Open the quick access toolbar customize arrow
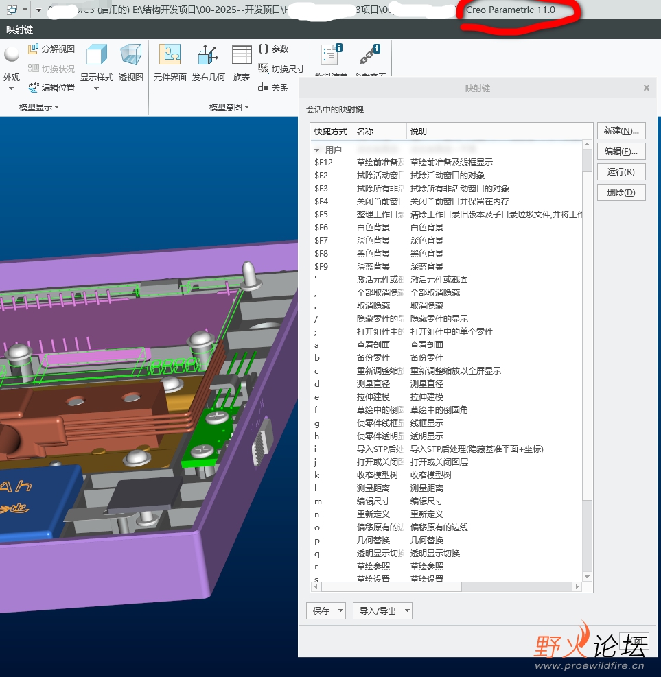Screen dimensions: 661x677 38,10
